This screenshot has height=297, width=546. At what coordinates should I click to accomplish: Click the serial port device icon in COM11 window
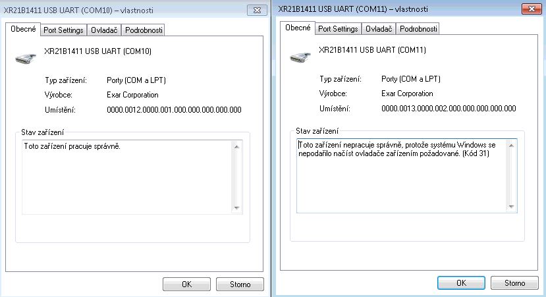[300, 57]
